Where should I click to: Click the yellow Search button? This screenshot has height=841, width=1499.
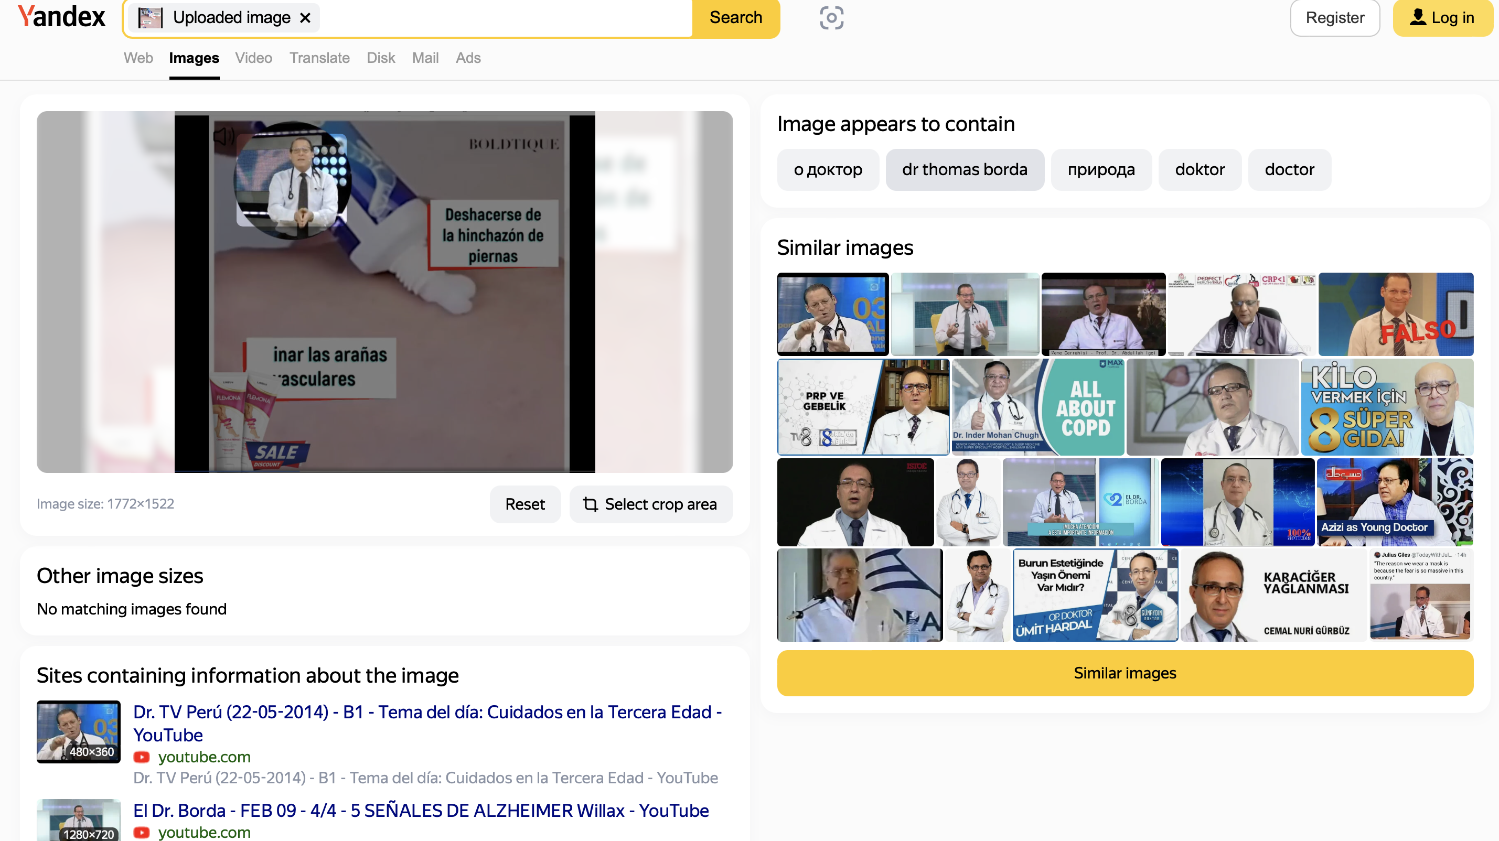(735, 18)
